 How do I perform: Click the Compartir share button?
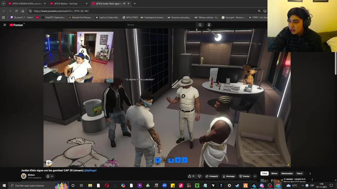tap(212, 176)
